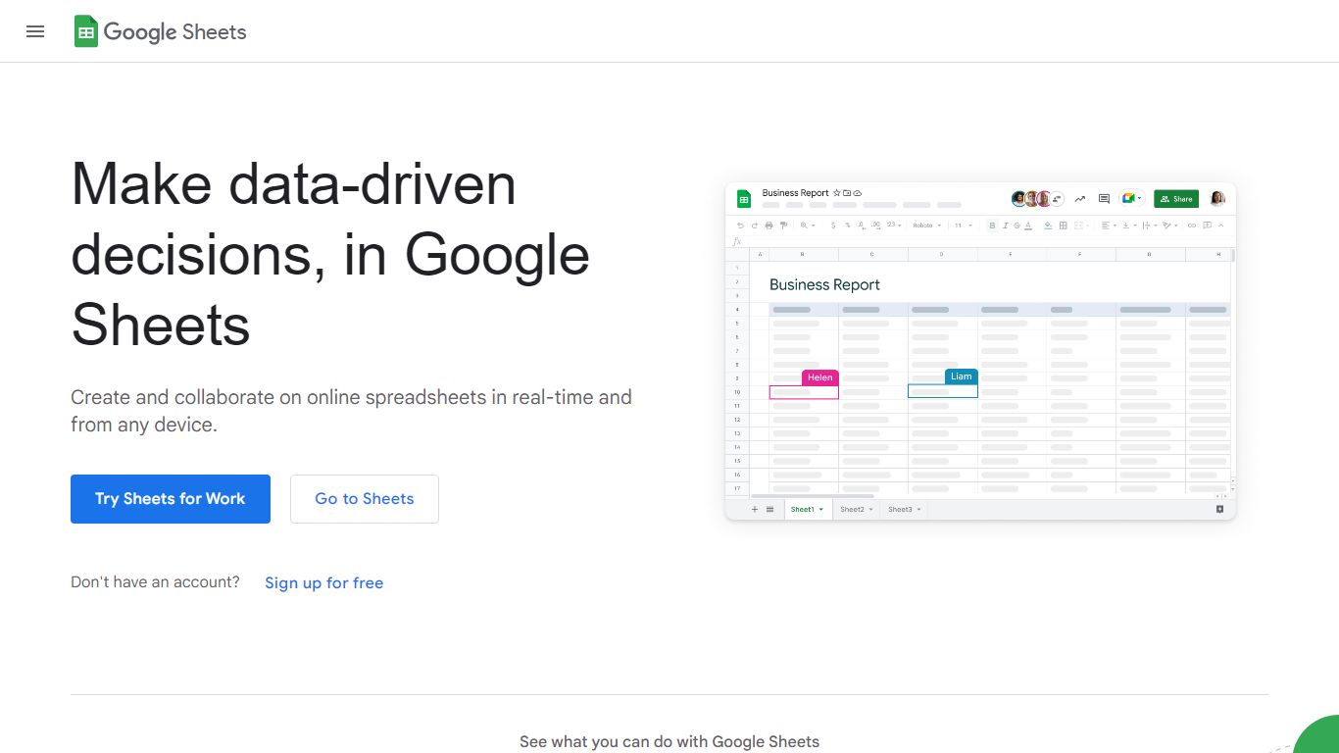Click the Business Report document title in the preview
Viewport: 1339px width, 753px height.
click(795, 193)
